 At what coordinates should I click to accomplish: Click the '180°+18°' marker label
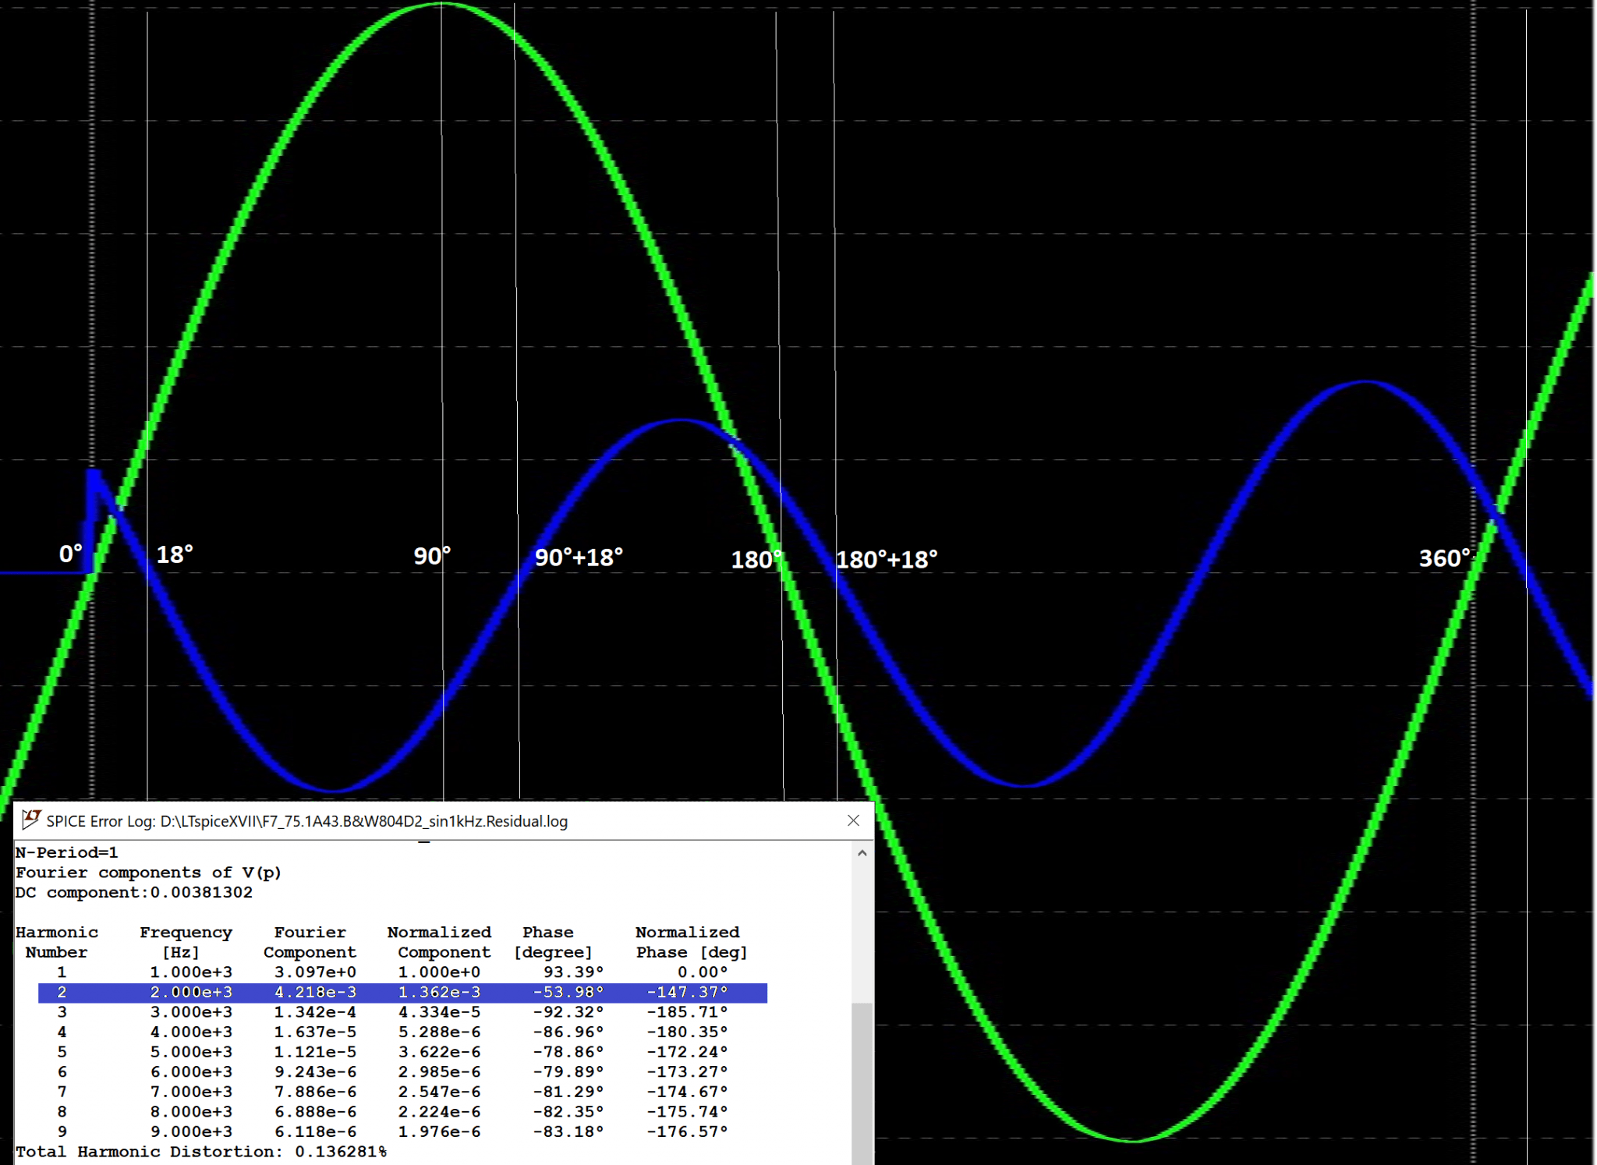(887, 560)
